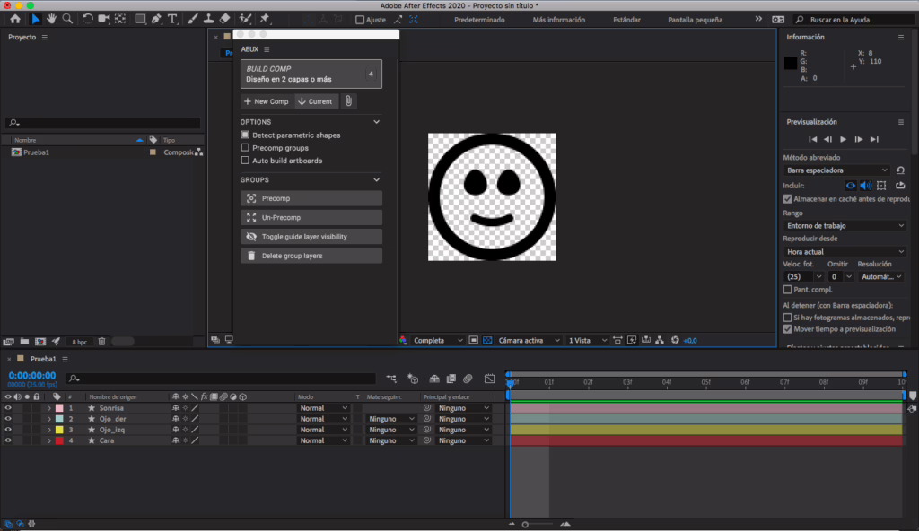Select the Hand tool in toolbar
The width and height of the screenshot is (919, 531).
52,19
